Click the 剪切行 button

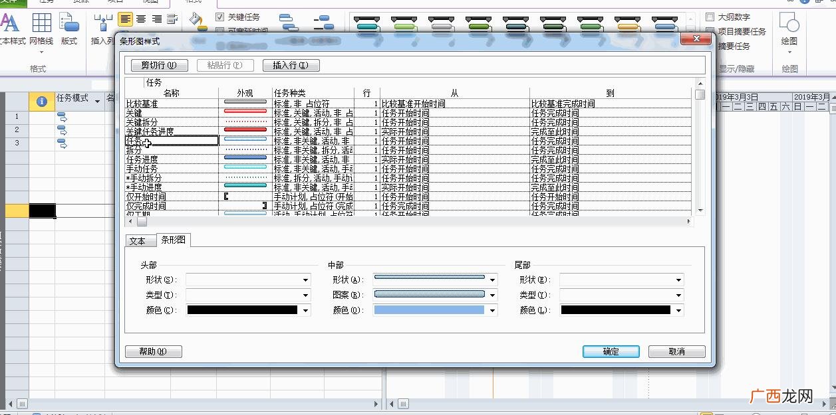tap(160, 65)
